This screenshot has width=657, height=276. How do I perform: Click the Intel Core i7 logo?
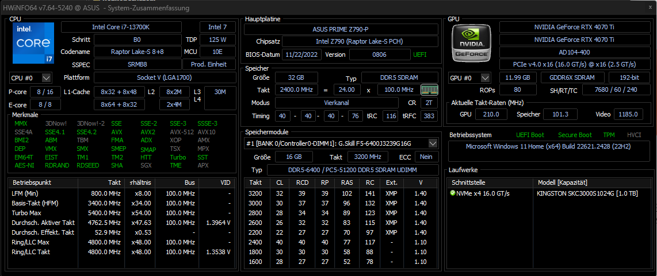33,43
